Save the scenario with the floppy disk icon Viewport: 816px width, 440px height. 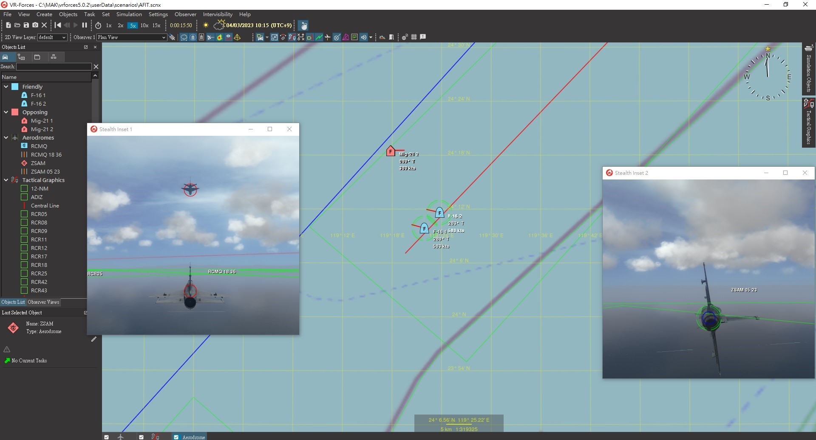coord(26,25)
